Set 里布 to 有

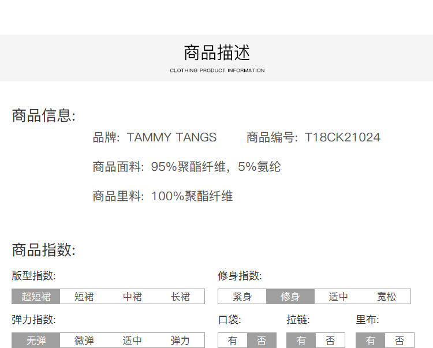pyautogui.click(x=370, y=340)
